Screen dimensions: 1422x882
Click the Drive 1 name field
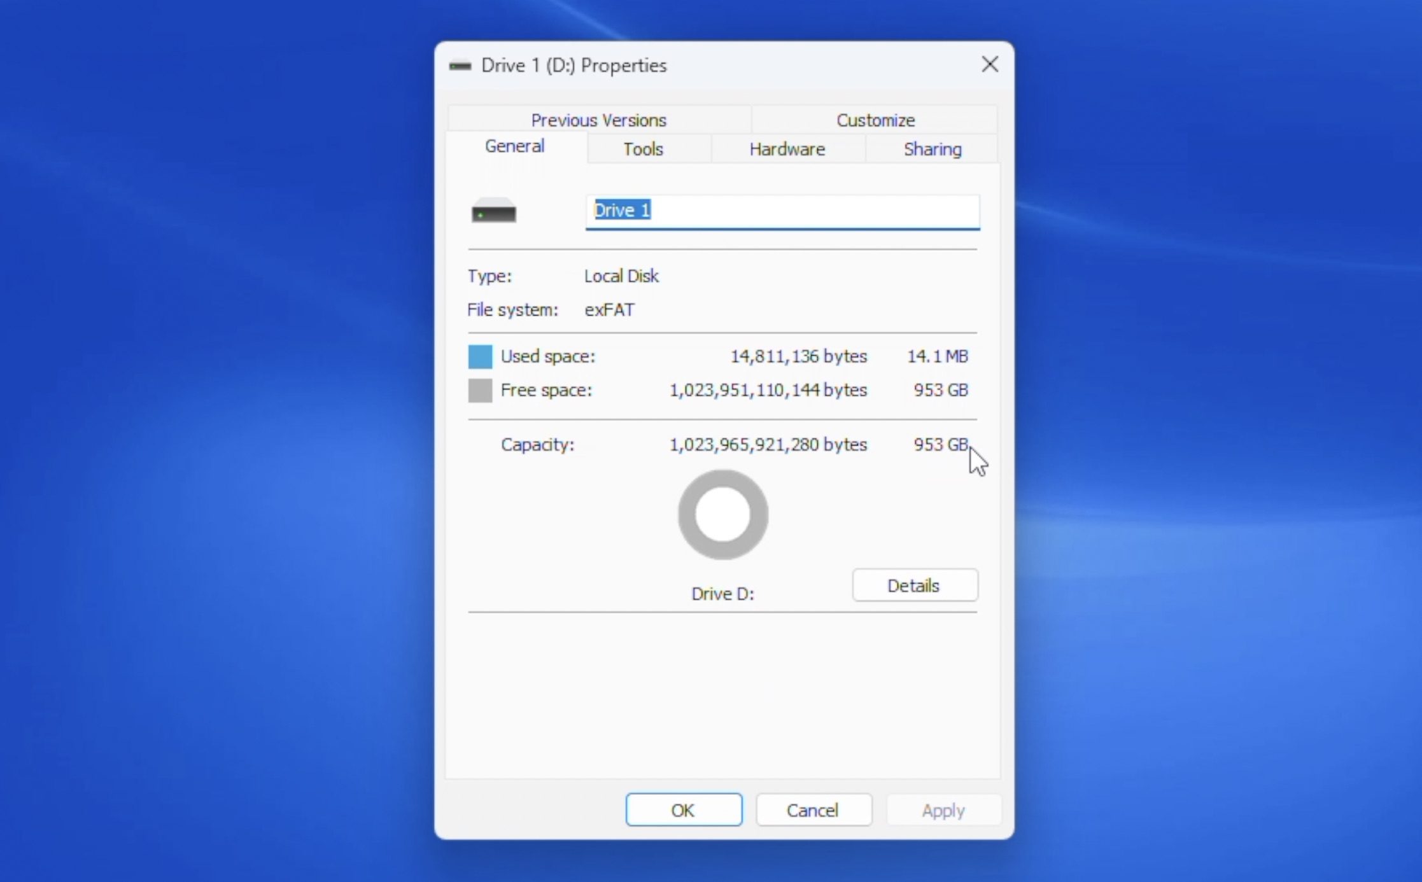(x=782, y=211)
